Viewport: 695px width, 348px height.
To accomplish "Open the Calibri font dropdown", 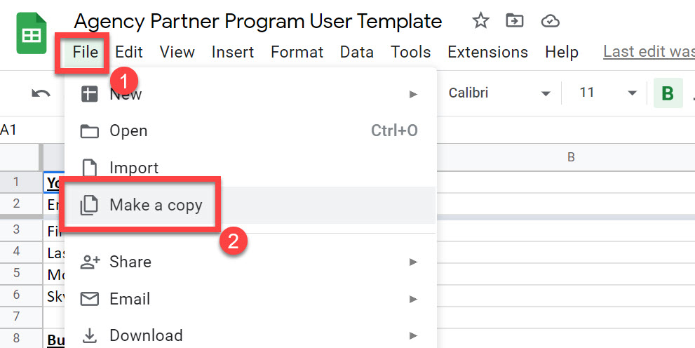I will pos(499,93).
